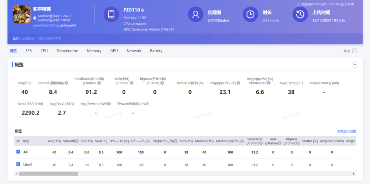Collapse the 概览 section with round chevron
This screenshot has width=370, height=184.
[x=355, y=65]
